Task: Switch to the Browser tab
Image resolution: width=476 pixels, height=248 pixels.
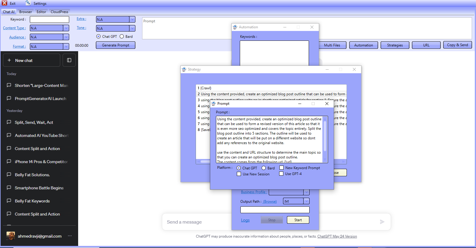Action: click(26, 12)
